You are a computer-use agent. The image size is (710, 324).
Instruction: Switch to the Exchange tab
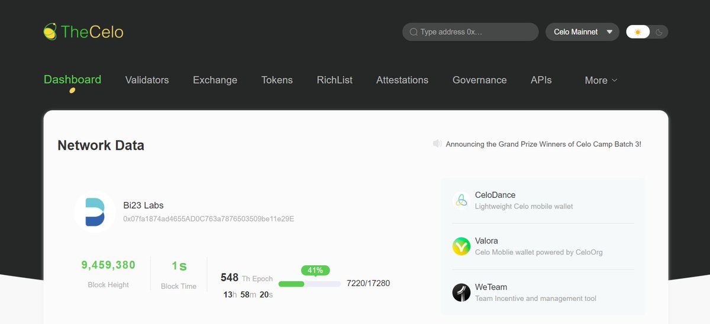click(x=215, y=80)
